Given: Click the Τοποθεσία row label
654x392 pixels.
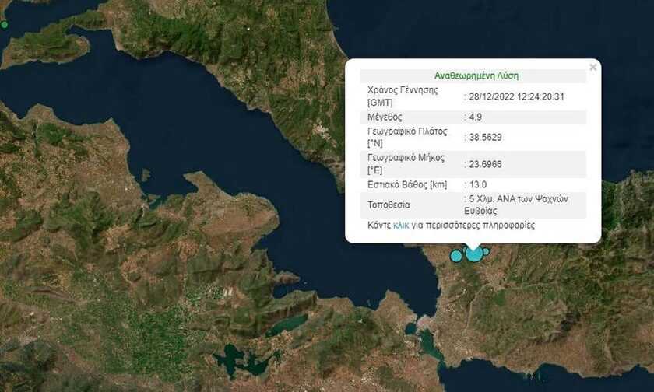Looking at the screenshot, I should coord(391,205).
